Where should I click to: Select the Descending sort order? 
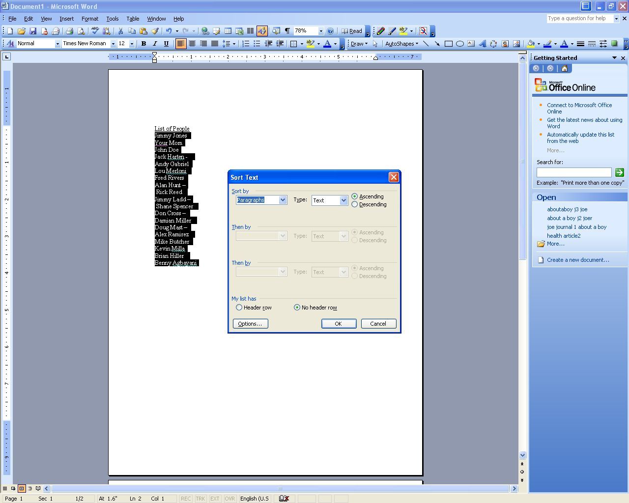(x=355, y=204)
